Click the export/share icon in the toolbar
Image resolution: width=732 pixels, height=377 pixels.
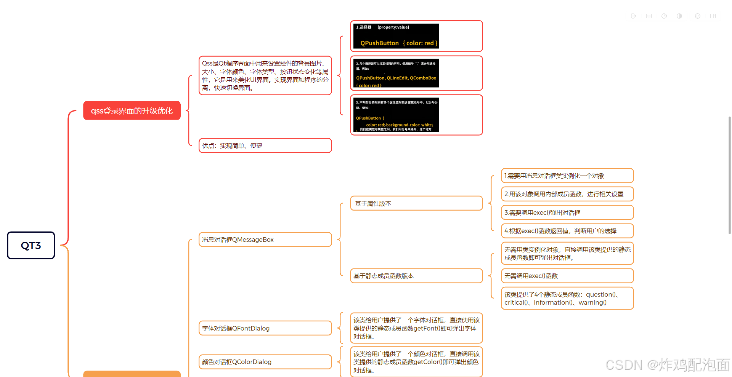(634, 16)
